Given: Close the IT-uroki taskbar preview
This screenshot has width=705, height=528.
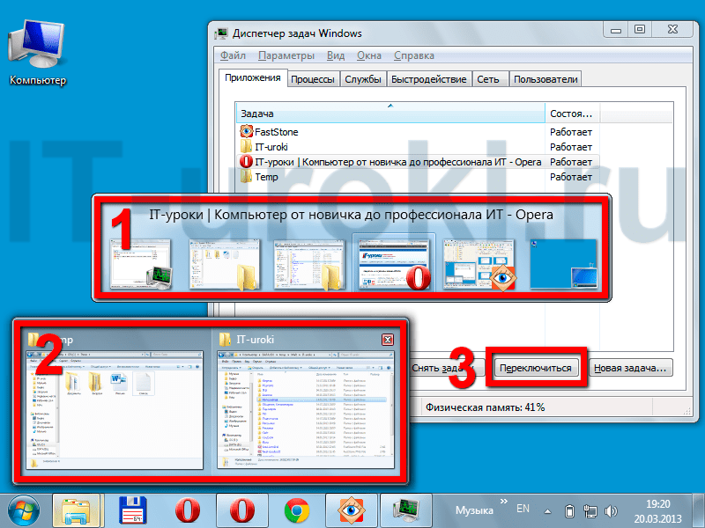Looking at the screenshot, I should point(388,340).
